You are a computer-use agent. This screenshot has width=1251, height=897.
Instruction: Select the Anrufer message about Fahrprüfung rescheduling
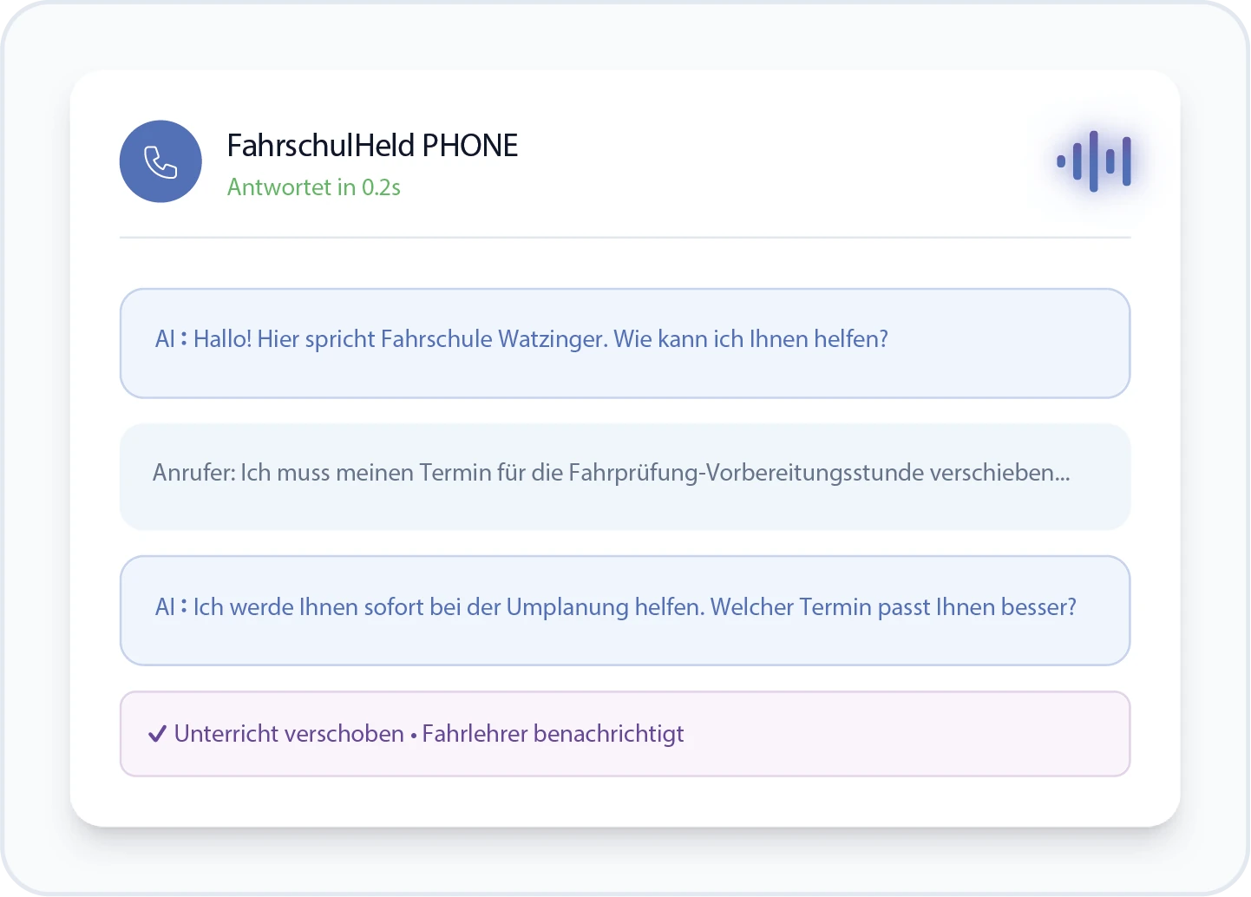click(x=625, y=476)
